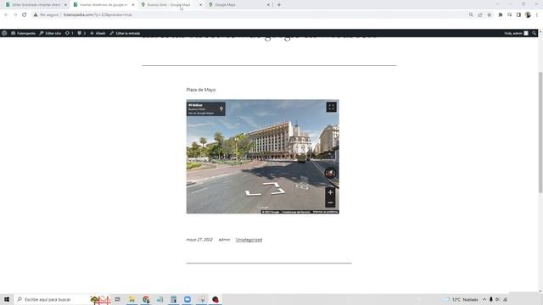Open the Uncategorized category link
The image size is (543, 305).
click(x=249, y=240)
